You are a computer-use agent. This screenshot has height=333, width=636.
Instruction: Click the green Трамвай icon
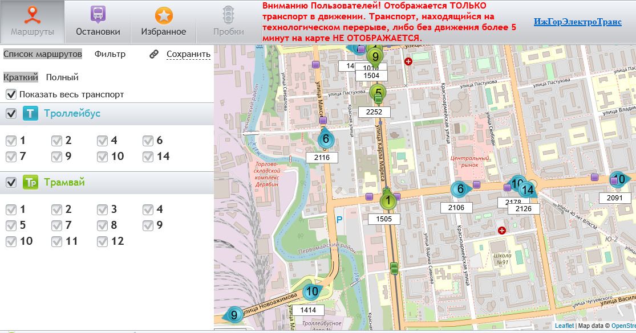[30, 183]
